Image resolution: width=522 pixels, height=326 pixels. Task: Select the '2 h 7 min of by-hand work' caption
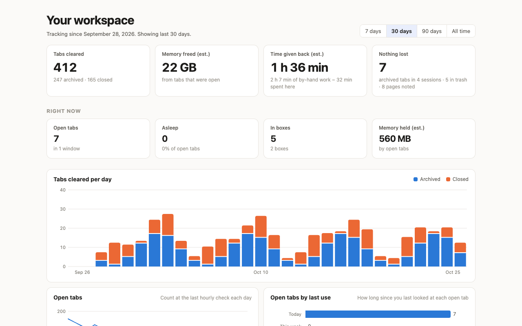(311, 83)
